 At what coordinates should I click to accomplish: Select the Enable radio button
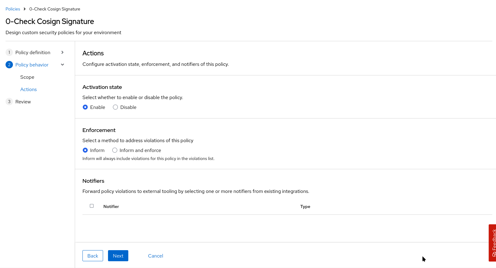[85, 107]
